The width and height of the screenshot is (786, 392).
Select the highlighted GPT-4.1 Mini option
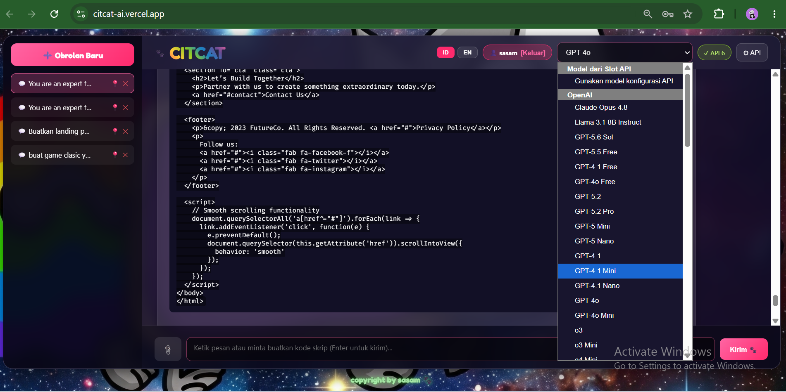click(x=620, y=271)
